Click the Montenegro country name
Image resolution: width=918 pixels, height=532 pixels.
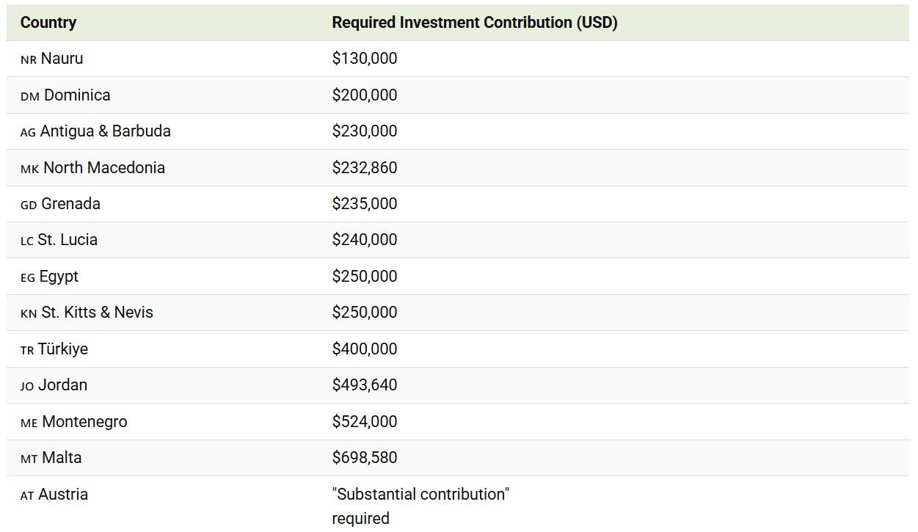[x=84, y=422]
